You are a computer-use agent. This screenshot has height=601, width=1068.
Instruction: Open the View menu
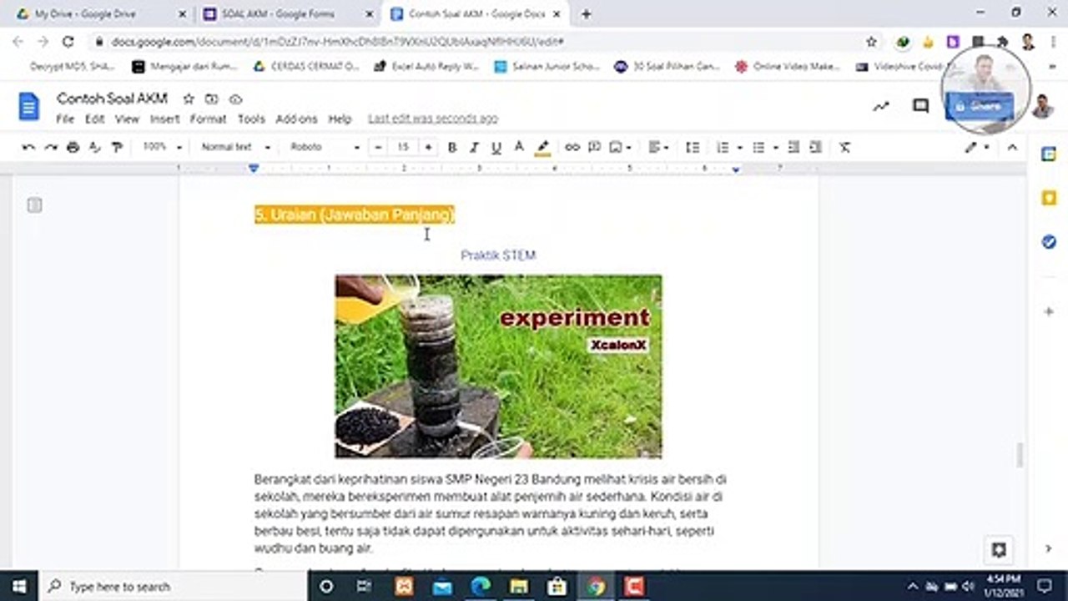(x=127, y=119)
